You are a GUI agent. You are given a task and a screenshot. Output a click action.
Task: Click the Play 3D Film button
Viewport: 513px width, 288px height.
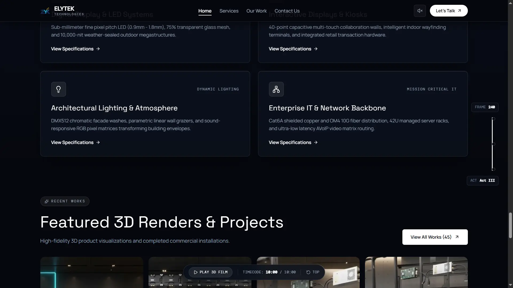(211, 272)
